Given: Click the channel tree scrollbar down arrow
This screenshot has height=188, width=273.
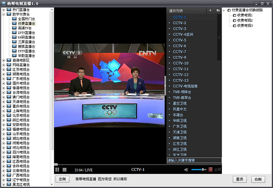Looking at the screenshot, I should (x=52, y=184).
